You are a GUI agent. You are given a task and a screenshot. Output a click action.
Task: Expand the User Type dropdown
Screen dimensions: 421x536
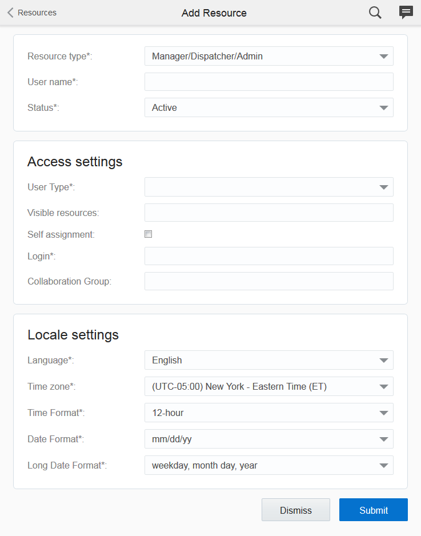268,187
